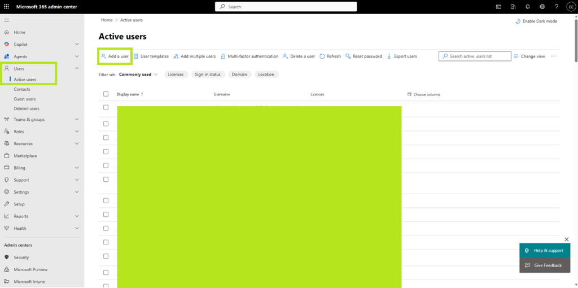Click Add multiple users
Viewport: 578px width, 288px height.
click(194, 56)
